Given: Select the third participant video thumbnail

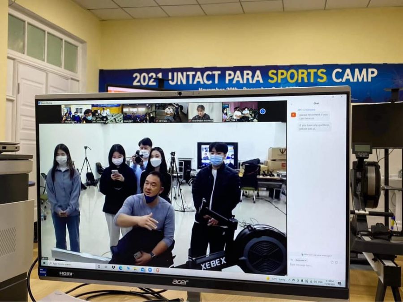Looking at the screenshot, I should [x=138, y=113].
